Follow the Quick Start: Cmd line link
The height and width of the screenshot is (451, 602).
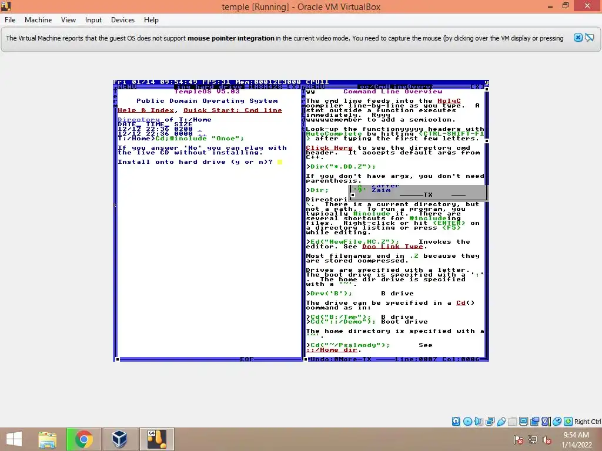tap(233, 110)
